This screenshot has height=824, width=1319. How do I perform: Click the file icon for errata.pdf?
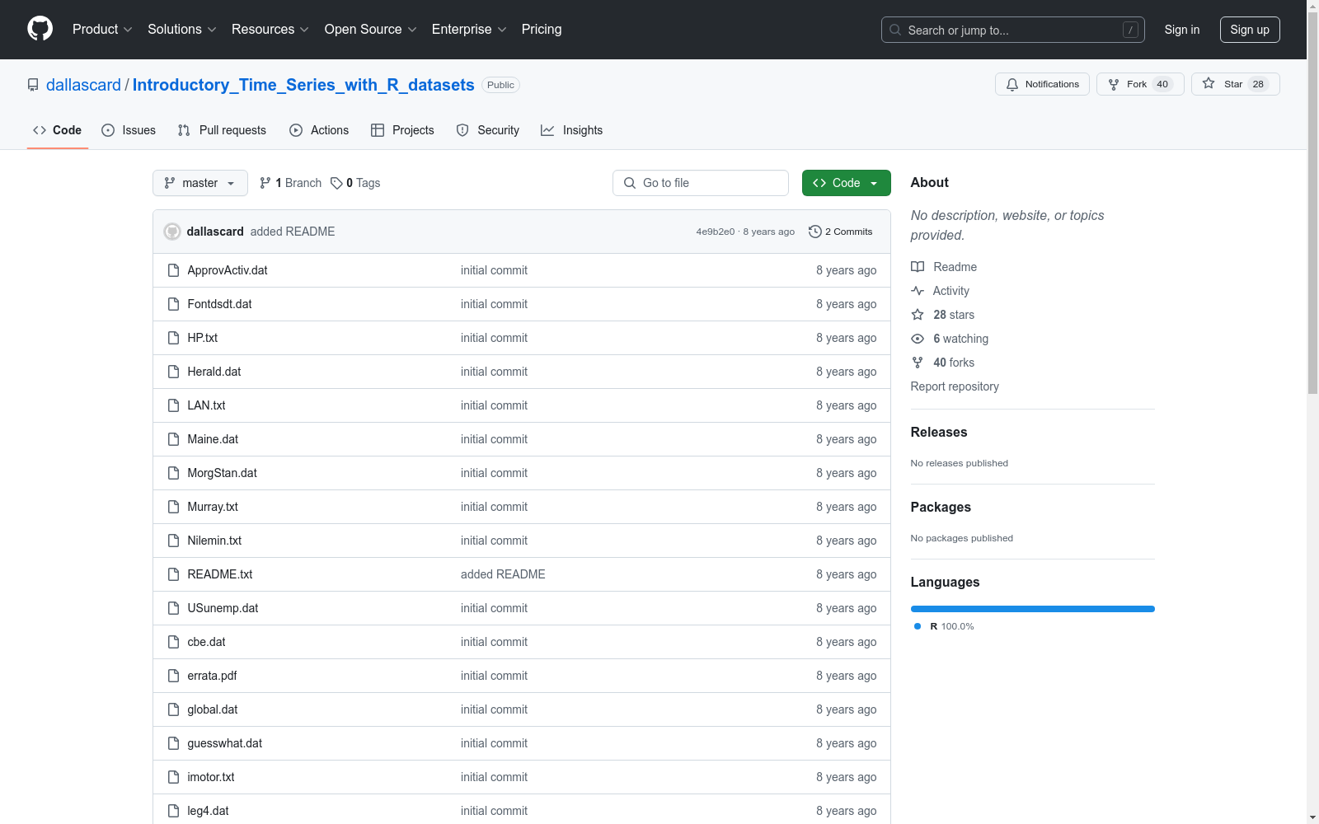point(173,676)
